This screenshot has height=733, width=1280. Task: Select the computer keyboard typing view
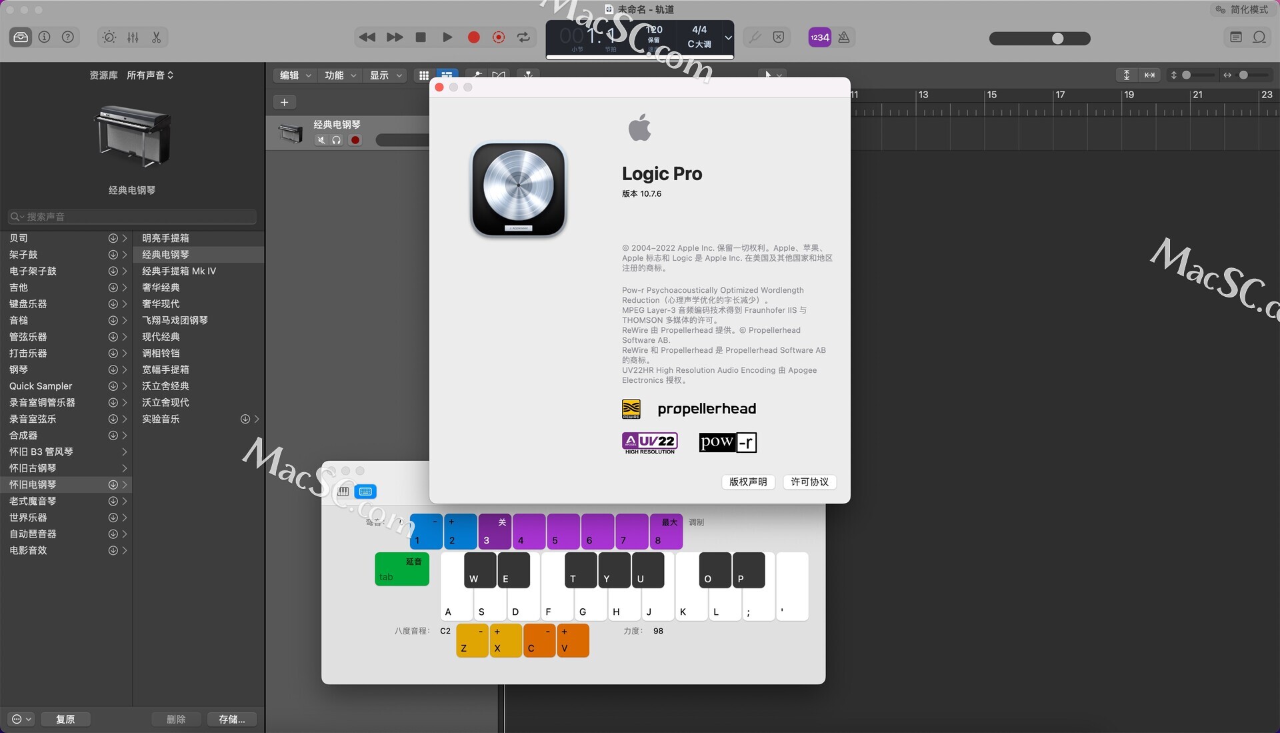point(365,492)
